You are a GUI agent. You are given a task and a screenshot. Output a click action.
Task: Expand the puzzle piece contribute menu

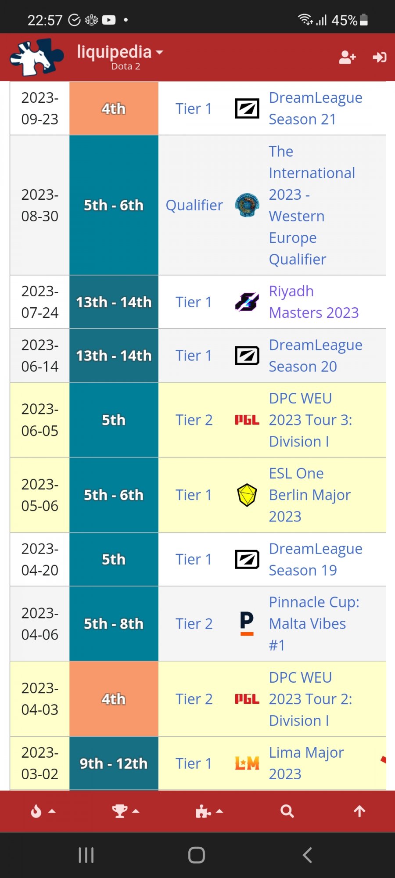[208, 811]
